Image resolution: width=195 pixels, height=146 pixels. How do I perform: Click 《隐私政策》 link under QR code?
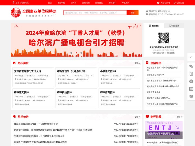(x=171, y=53)
